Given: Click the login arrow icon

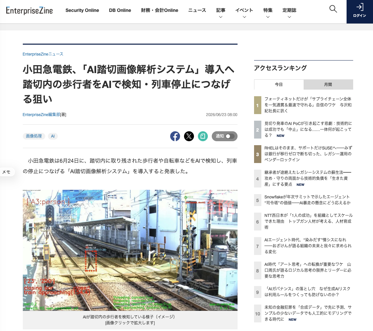Looking at the screenshot, I should pos(360,7).
